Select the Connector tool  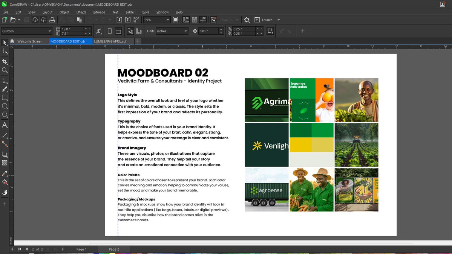pos(5,144)
